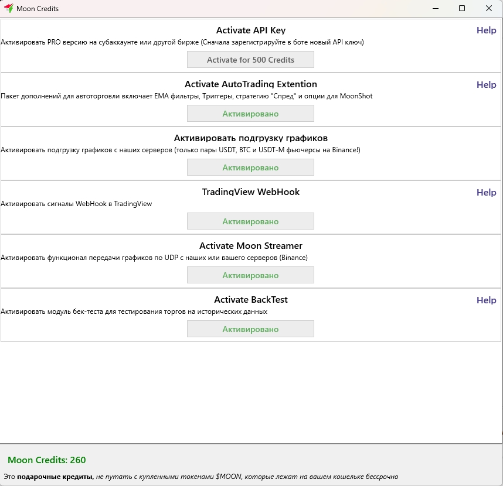Click Активировано button under Activate BackTest
The image size is (503, 486).
(250, 329)
